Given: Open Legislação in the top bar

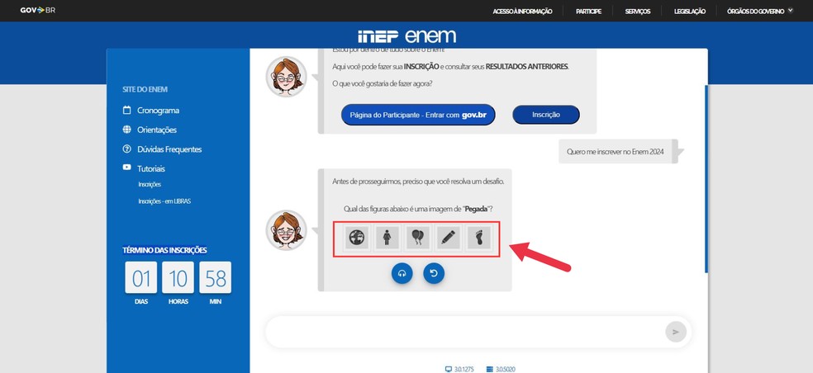Looking at the screenshot, I should (690, 11).
